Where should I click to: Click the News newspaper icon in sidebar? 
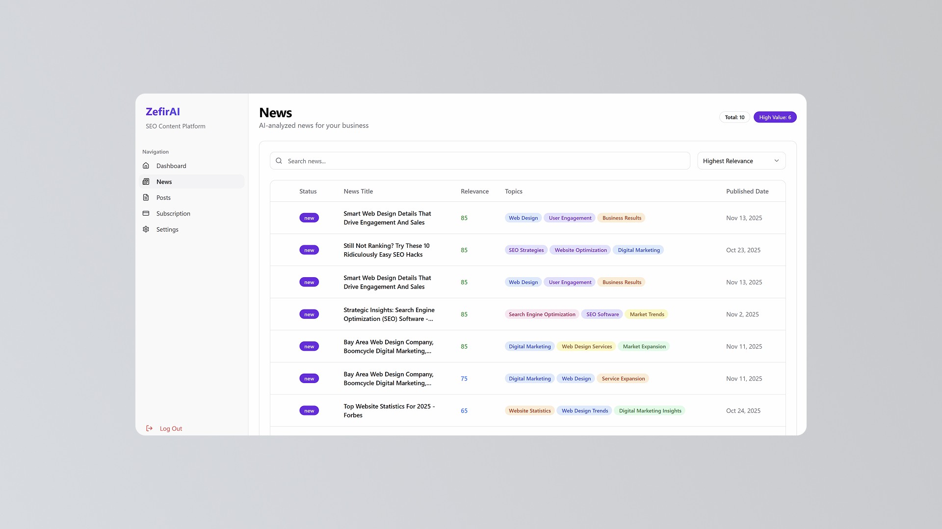point(146,182)
